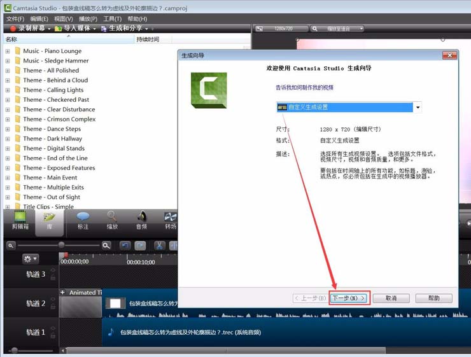This screenshot has width=471, height=357.
Task: Click the preview zoom magnifier icon
Action: 314,29
